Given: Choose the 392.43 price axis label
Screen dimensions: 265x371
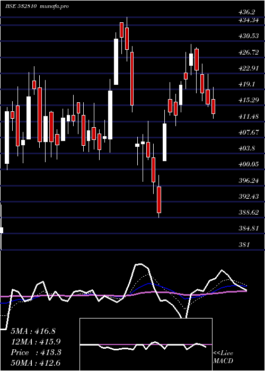Looking at the screenshot, I should pos(248,197).
